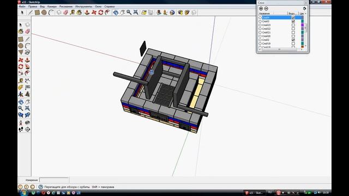The height and width of the screenshot is (196, 349).
Task: Click the Видимый column header in Layers
Action: click(293, 14)
